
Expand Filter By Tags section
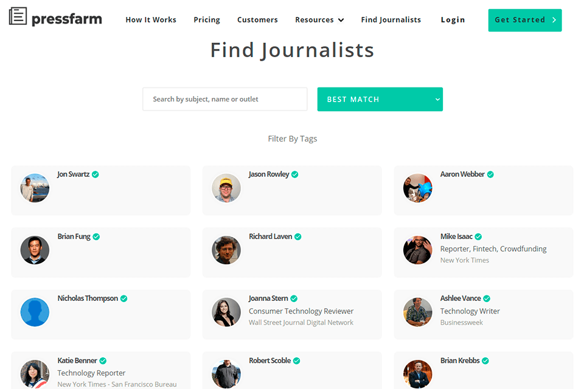[292, 139]
